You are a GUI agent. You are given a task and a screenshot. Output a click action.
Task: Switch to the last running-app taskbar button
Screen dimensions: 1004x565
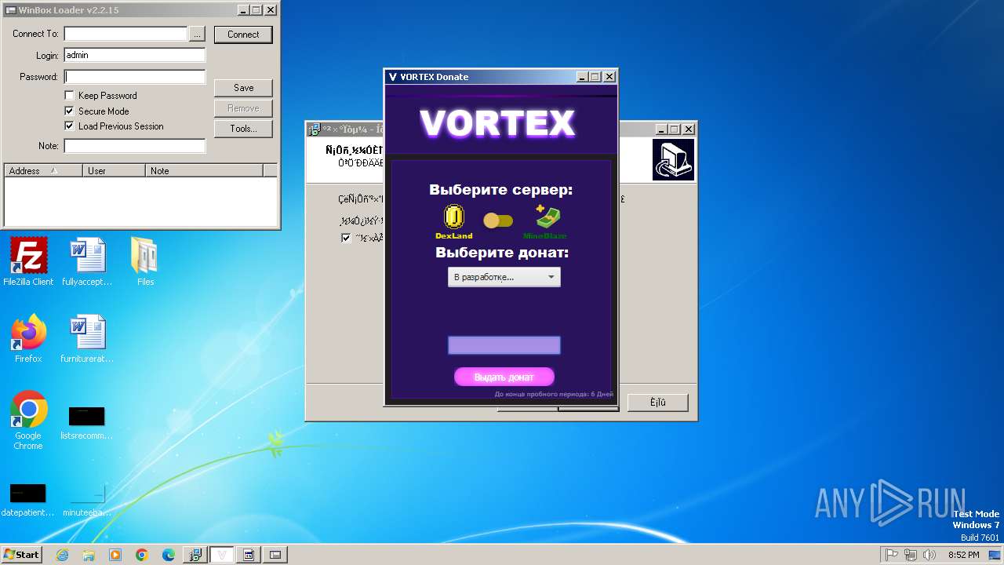pos(275,555)
